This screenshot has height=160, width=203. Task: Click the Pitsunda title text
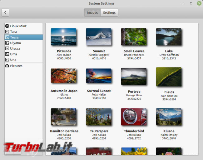tap(64, 51)
